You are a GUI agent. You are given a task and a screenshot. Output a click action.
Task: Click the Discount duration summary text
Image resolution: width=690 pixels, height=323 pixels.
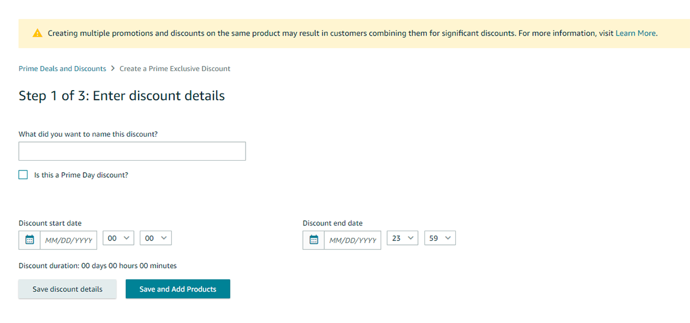click(x=98, y=266)
